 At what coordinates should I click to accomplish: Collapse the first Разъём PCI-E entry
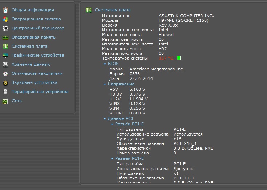click(x=112, y=124)
